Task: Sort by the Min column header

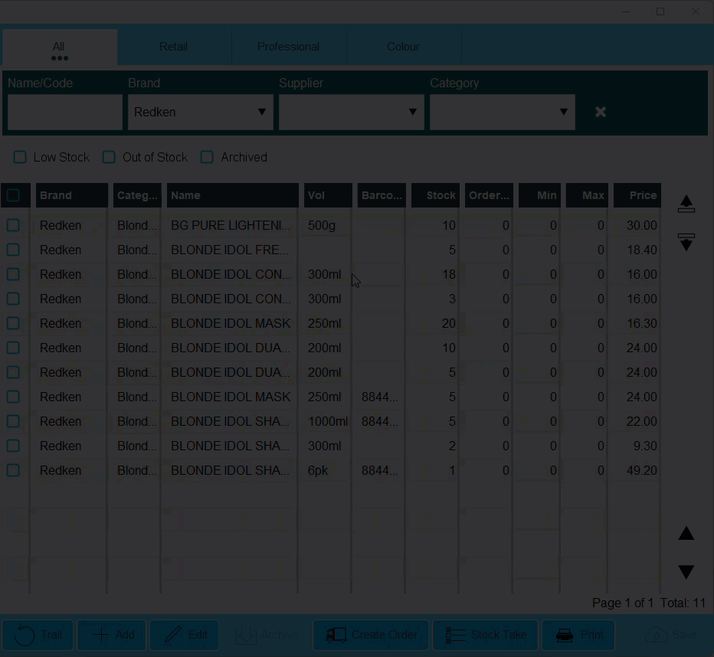Action: coord(539,195)
